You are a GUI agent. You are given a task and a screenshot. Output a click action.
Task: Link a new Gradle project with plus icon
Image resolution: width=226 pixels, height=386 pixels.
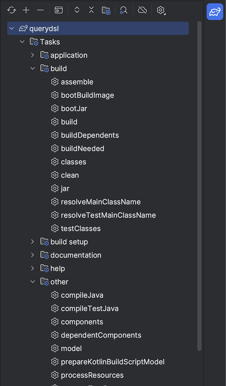(26, 10)
